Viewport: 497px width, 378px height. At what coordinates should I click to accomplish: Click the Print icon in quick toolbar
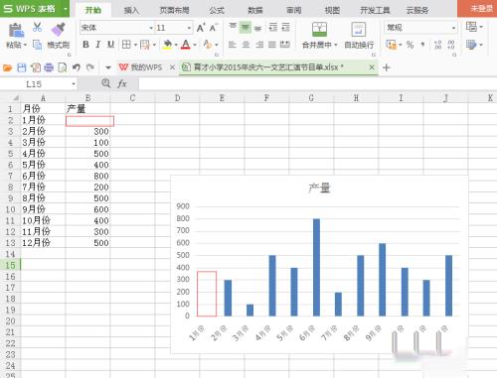pos(49,67)
